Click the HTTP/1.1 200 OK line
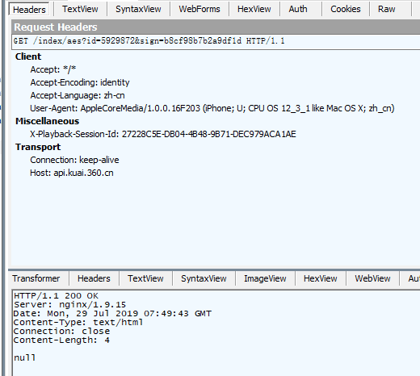420x376 pixels. click(56, 296)
